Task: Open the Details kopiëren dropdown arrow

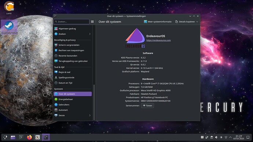Action: tap(197, 22)
